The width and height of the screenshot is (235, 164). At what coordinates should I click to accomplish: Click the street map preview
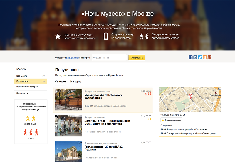point(190,100)
